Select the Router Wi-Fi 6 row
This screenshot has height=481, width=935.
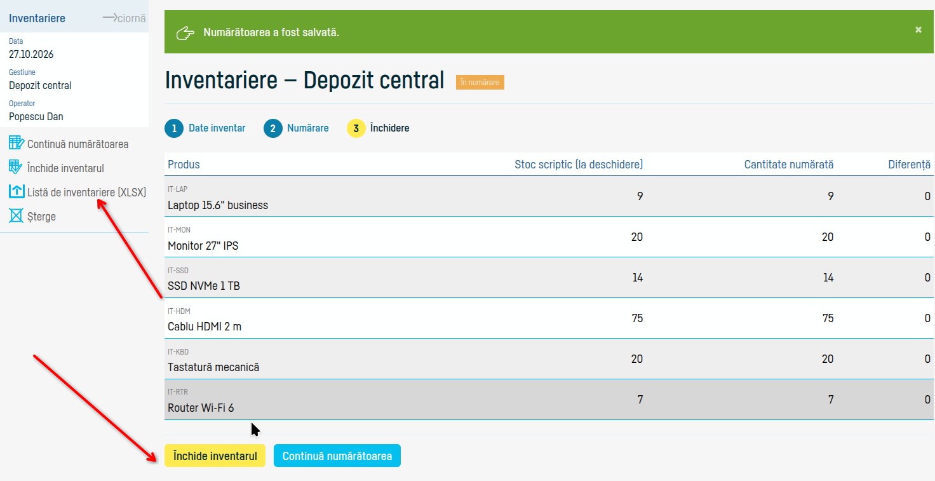click(x=549, y=400)
